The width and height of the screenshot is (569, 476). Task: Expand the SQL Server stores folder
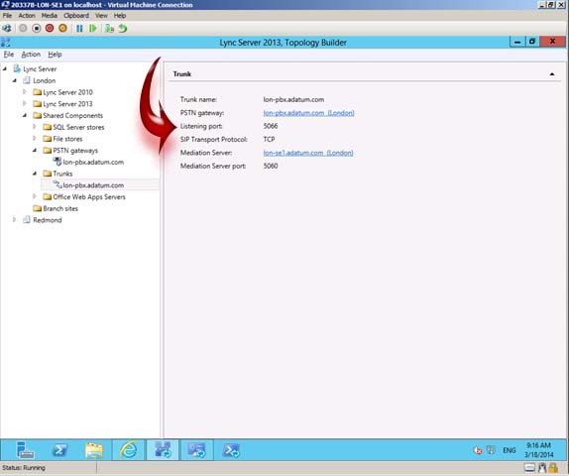coord(35,127)
